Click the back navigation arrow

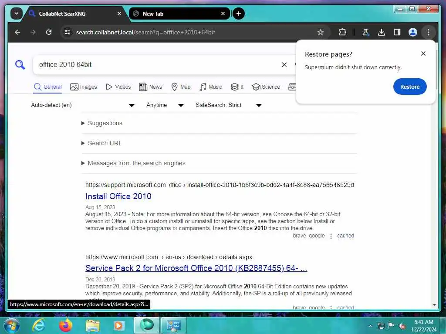point(17,32)
